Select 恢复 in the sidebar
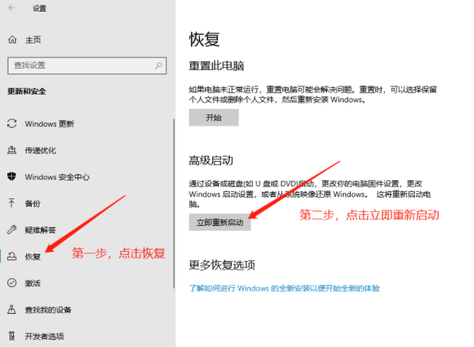 32,257
